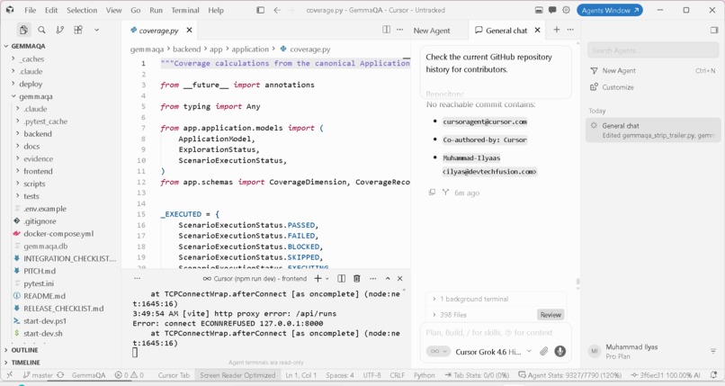Close the General chat tab

pos(537,30)
